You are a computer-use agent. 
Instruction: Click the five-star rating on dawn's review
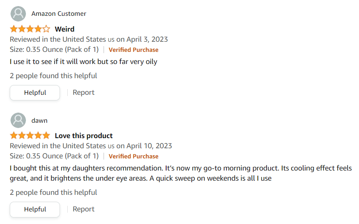(x=30, y=136)
